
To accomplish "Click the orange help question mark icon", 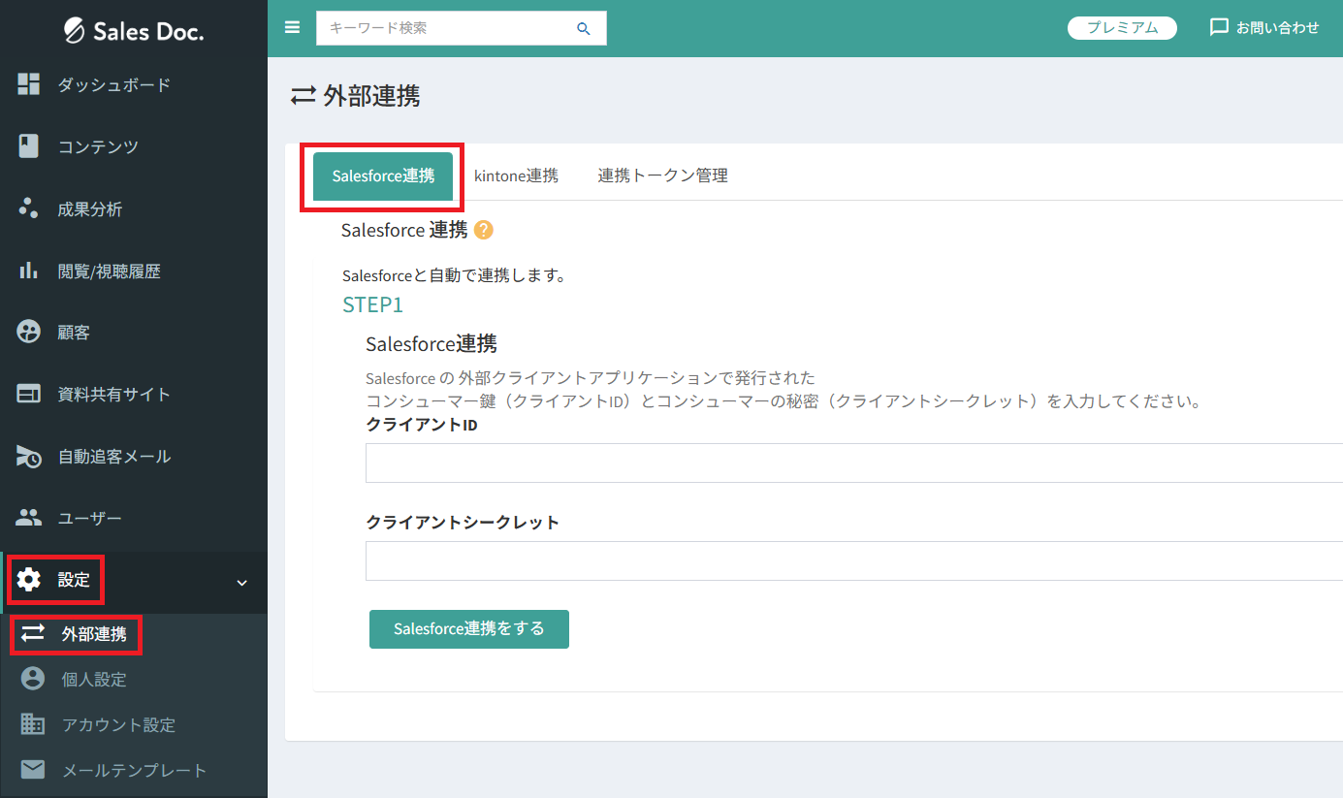I will point(484,231).
